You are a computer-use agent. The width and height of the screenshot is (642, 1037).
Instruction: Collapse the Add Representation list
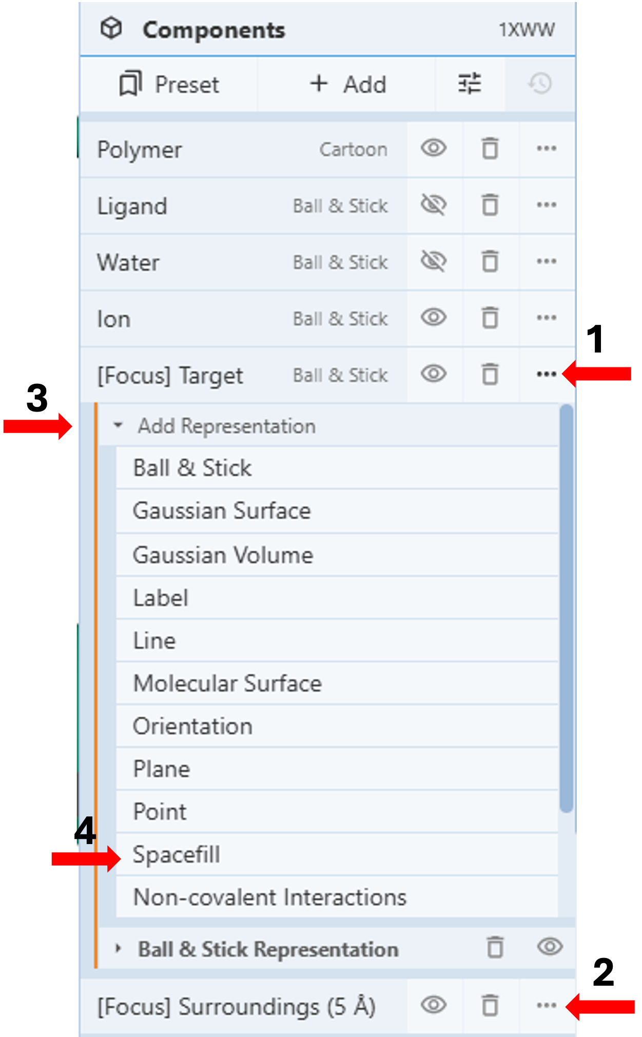[119, 426]
